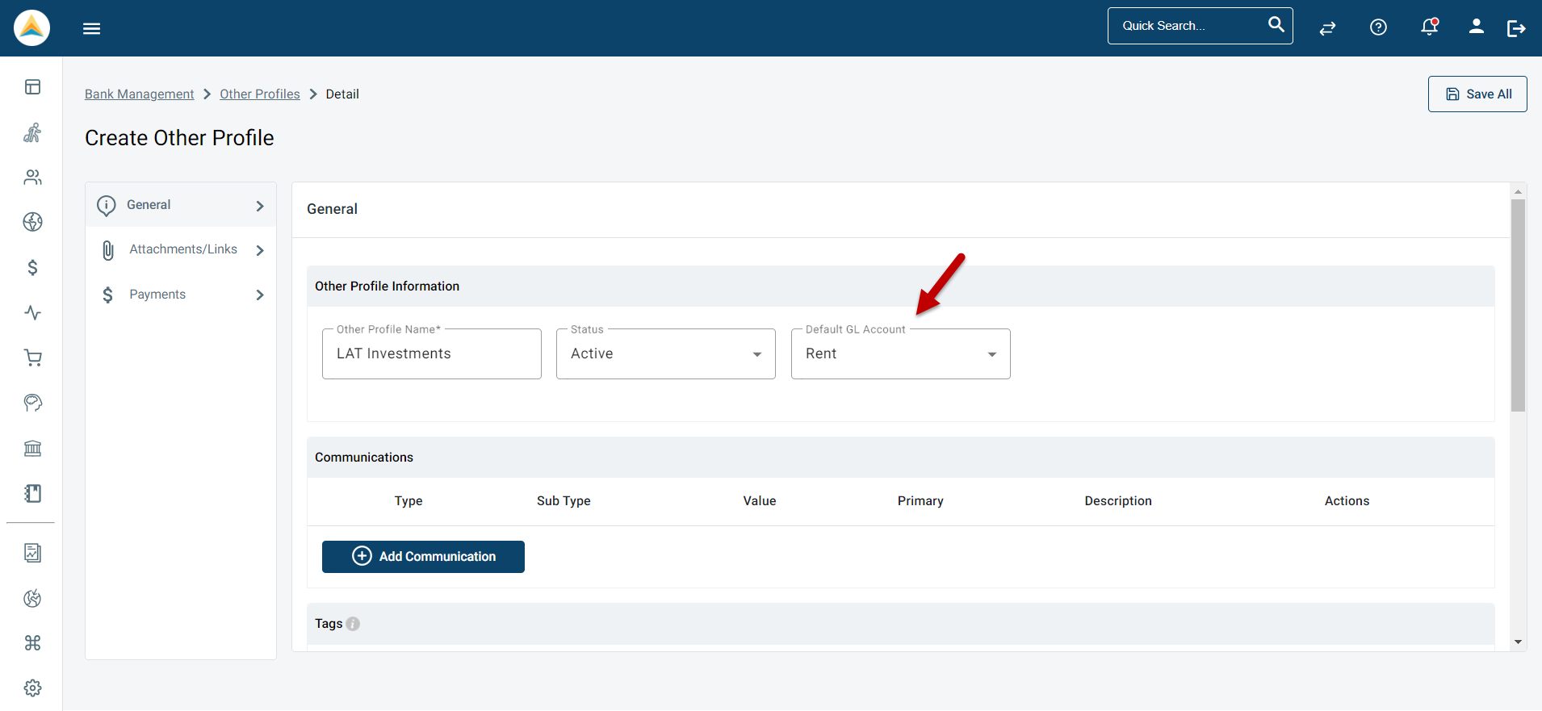Open the command symbol sidebar icon
The width and height of the screenshot is (1542, 711).
[x=32, y=643]
